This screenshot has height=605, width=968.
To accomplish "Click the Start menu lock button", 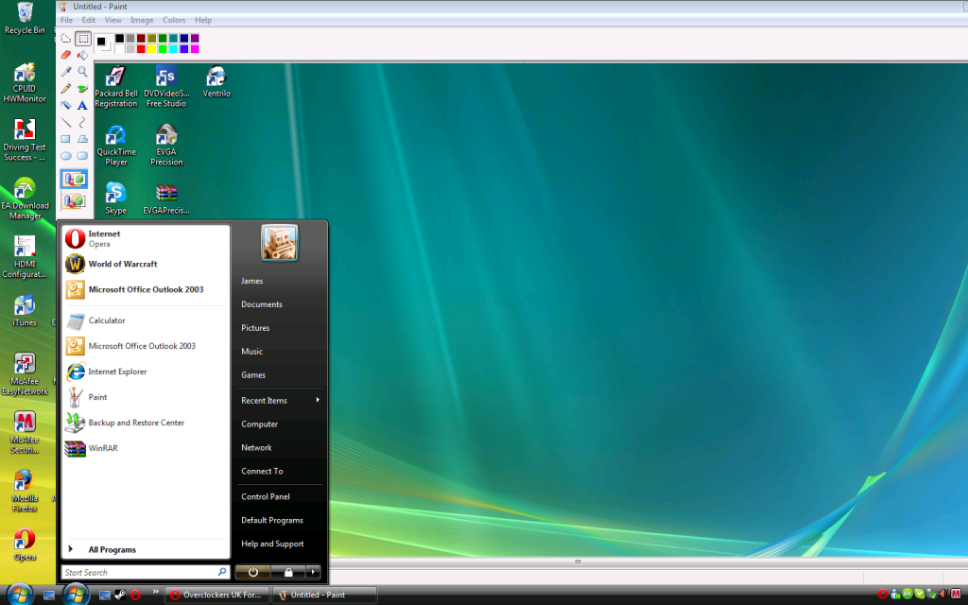I will [288, 572].
